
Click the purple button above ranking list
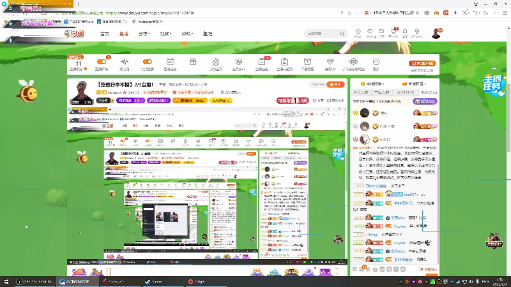coord(425,101)
